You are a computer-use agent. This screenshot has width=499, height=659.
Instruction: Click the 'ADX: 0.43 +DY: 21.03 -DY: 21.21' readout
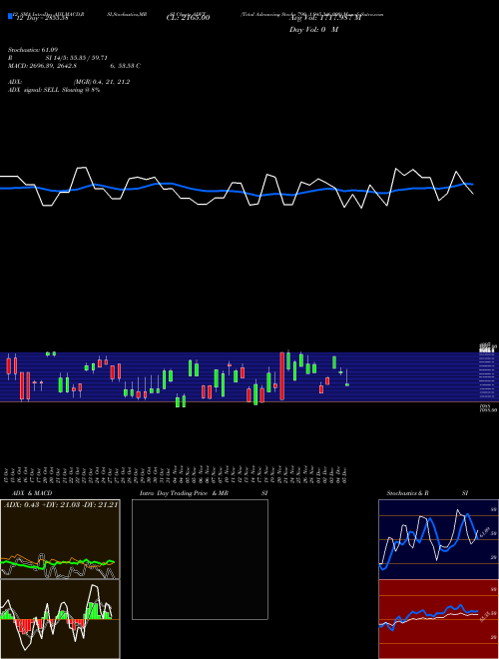61,504
